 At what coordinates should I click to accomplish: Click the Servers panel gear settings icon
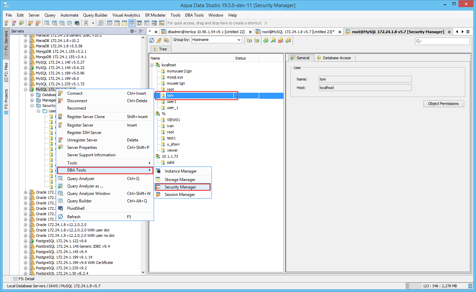pos(133,31)
